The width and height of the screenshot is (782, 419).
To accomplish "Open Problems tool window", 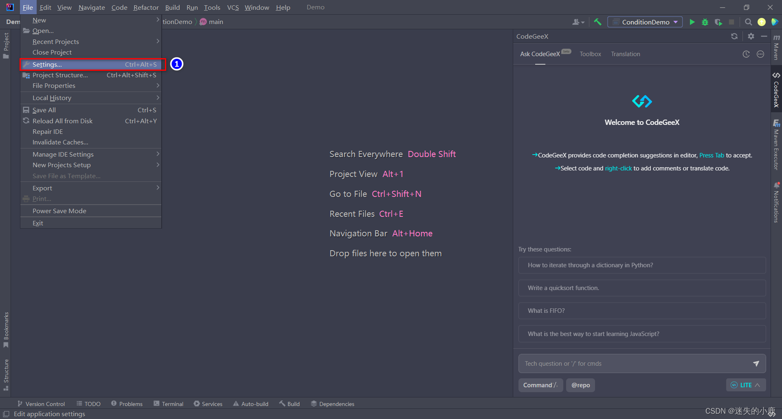I will [x=127, y=404].
